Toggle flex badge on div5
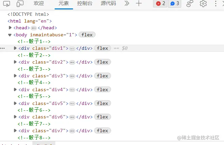 (x=103, y=103)
